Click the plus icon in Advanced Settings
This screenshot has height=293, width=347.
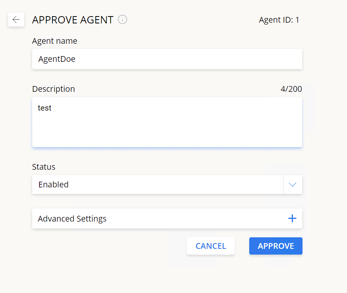[292, 219]
